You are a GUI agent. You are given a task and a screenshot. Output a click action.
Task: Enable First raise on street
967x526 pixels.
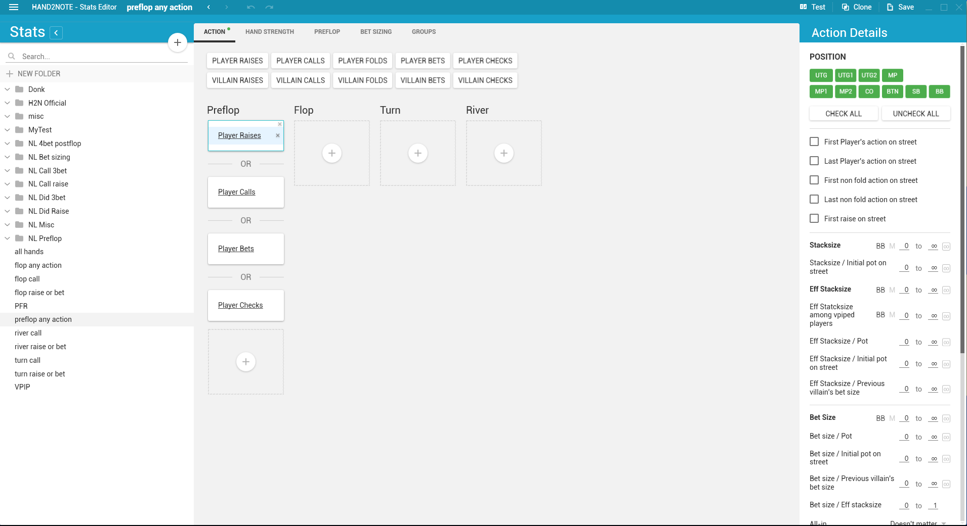point(814,219)
